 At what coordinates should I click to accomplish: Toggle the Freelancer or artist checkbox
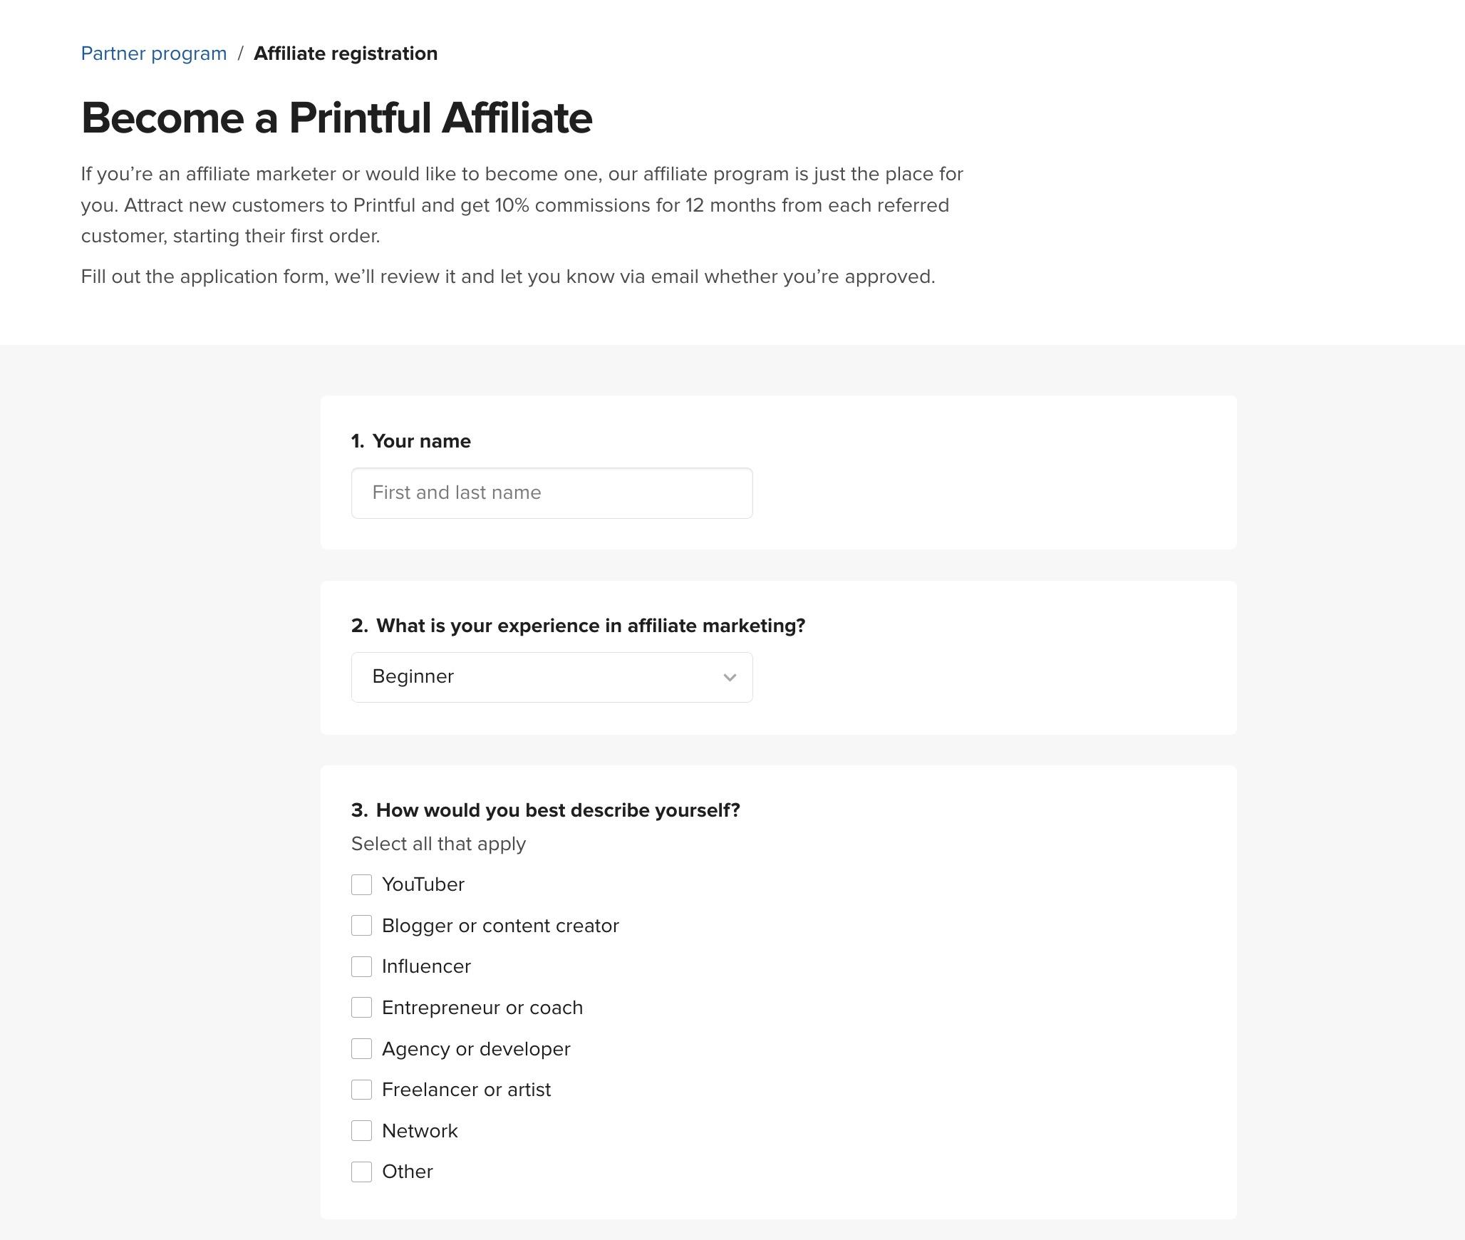(361, 1090)
